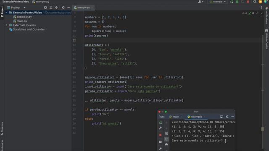Screen dimensions: 269x151
Task: Jump to previous highlighted error arrow
Action: [x=257, y=13]
